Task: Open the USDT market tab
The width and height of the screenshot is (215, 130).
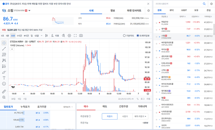Action: [x=184, y=10]
